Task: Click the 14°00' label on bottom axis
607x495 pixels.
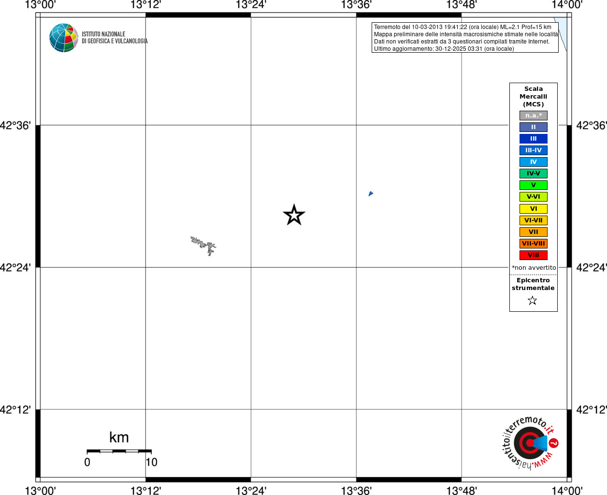Action: click(x=567, y=491)
